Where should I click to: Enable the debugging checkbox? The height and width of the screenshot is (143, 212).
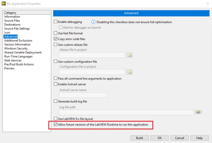coord(56,22)
